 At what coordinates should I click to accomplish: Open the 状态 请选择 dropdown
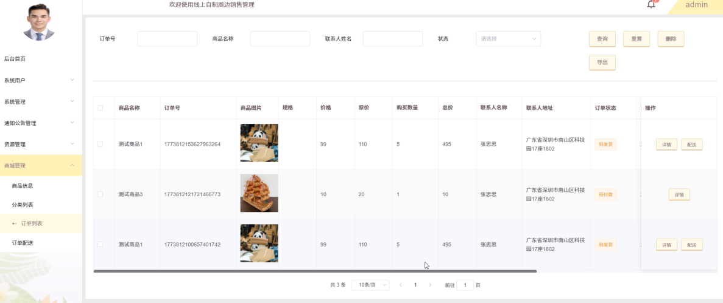508,39
